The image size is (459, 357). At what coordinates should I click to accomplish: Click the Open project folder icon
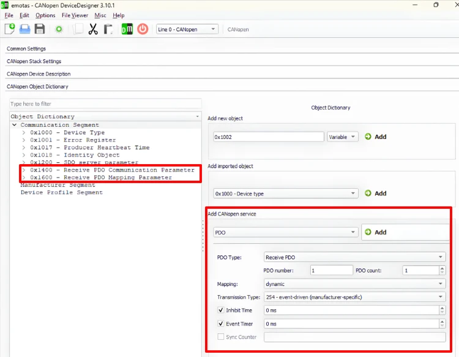click(x=25, y=29)
